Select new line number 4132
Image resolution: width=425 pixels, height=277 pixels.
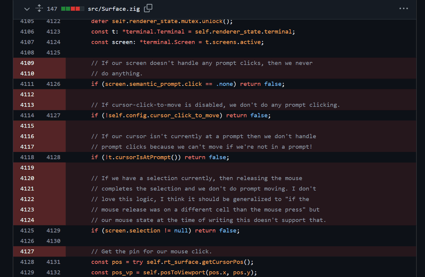coord(53,272)
